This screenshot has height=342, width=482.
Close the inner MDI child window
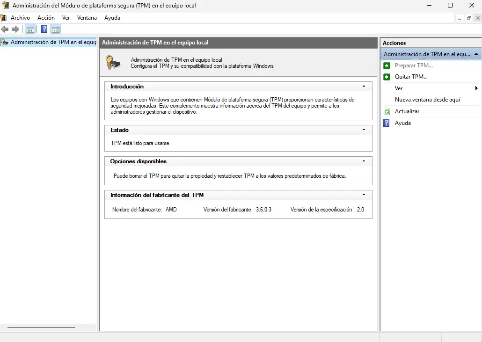pos(478,18)
